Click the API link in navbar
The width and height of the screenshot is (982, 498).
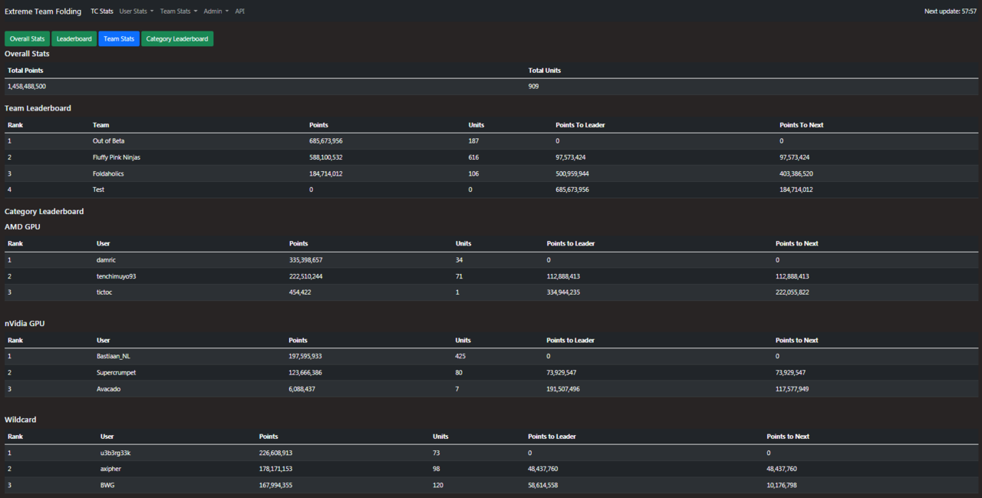tap(240, 12)
